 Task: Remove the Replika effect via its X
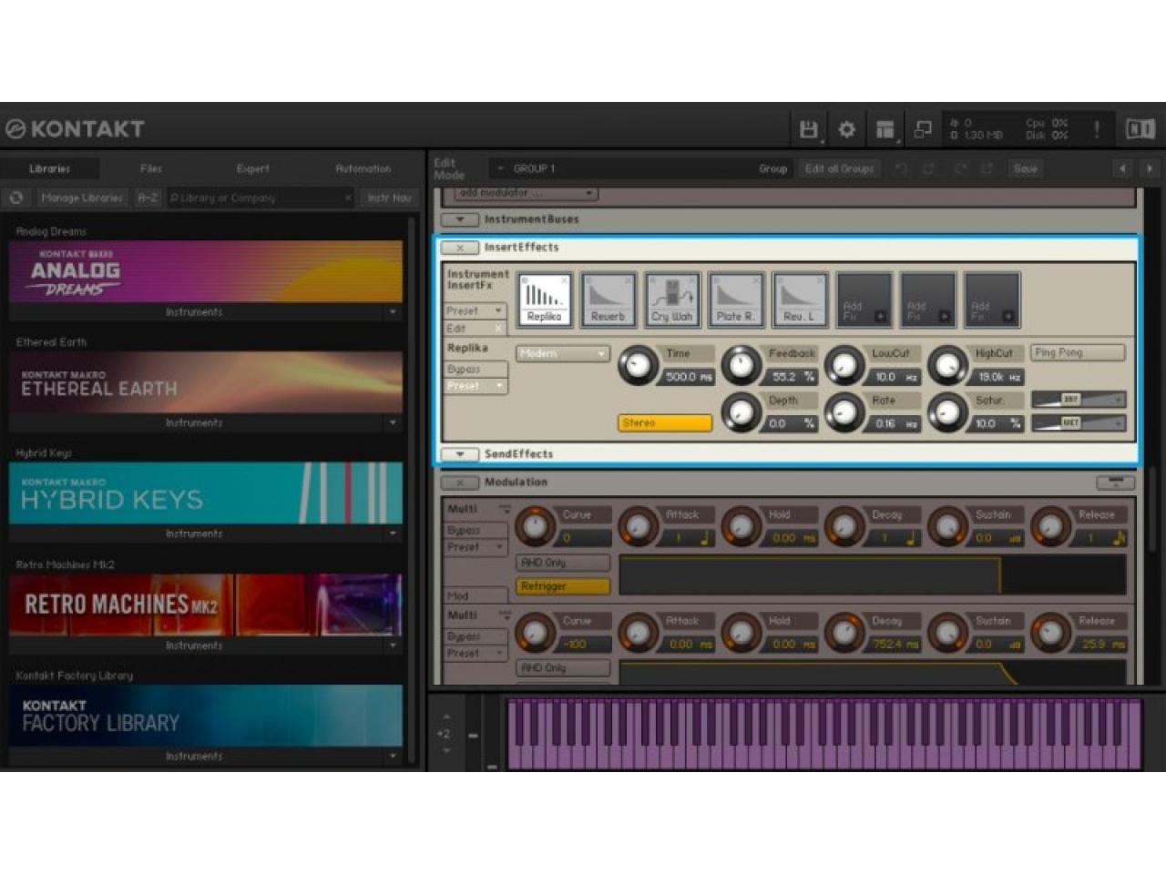564,280
